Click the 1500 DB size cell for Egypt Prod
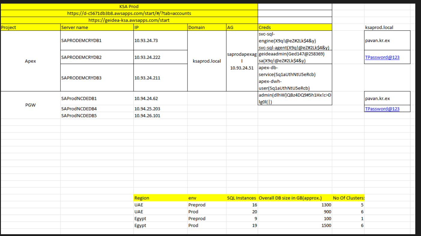This screenshot has height=236, width=421. [x=326, y=225]
